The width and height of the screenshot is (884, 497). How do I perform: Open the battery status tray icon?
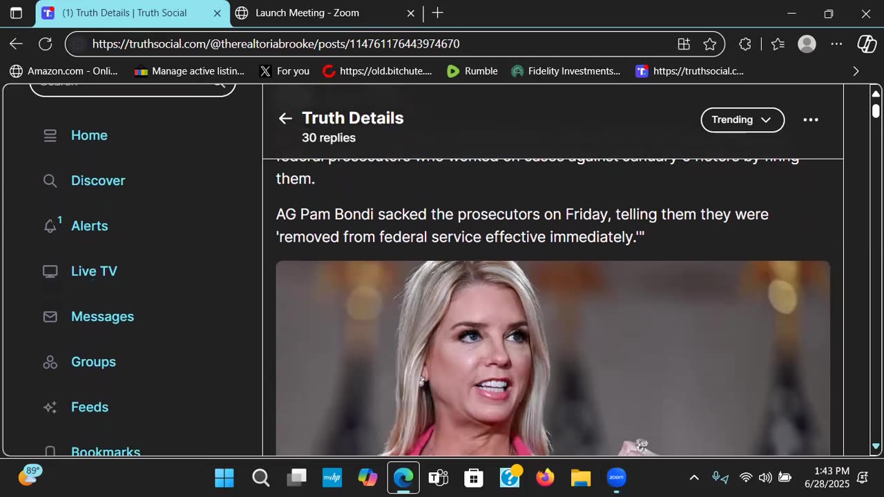[785, 478]
